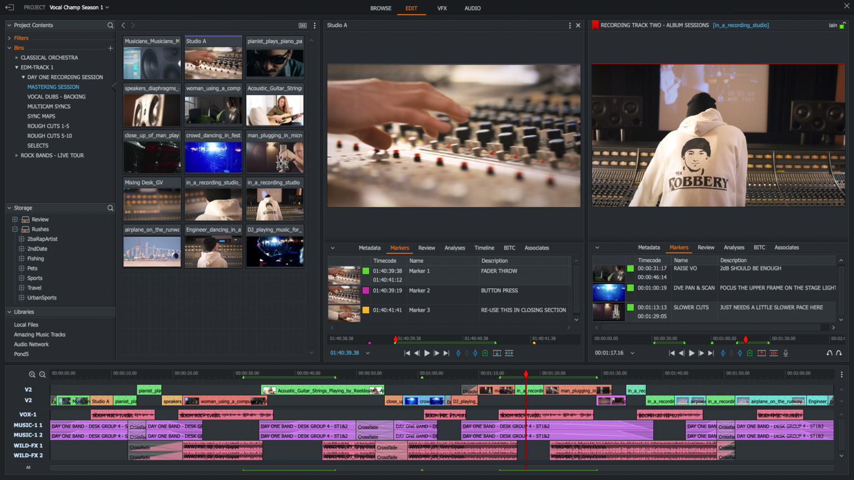Select the insert edit icon with red arrow

(762, 353)
